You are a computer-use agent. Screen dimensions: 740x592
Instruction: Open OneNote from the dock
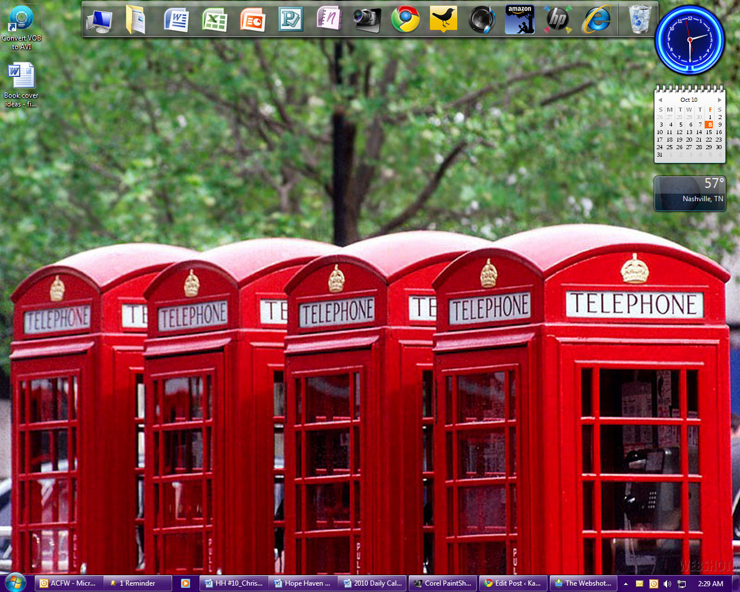329,19
